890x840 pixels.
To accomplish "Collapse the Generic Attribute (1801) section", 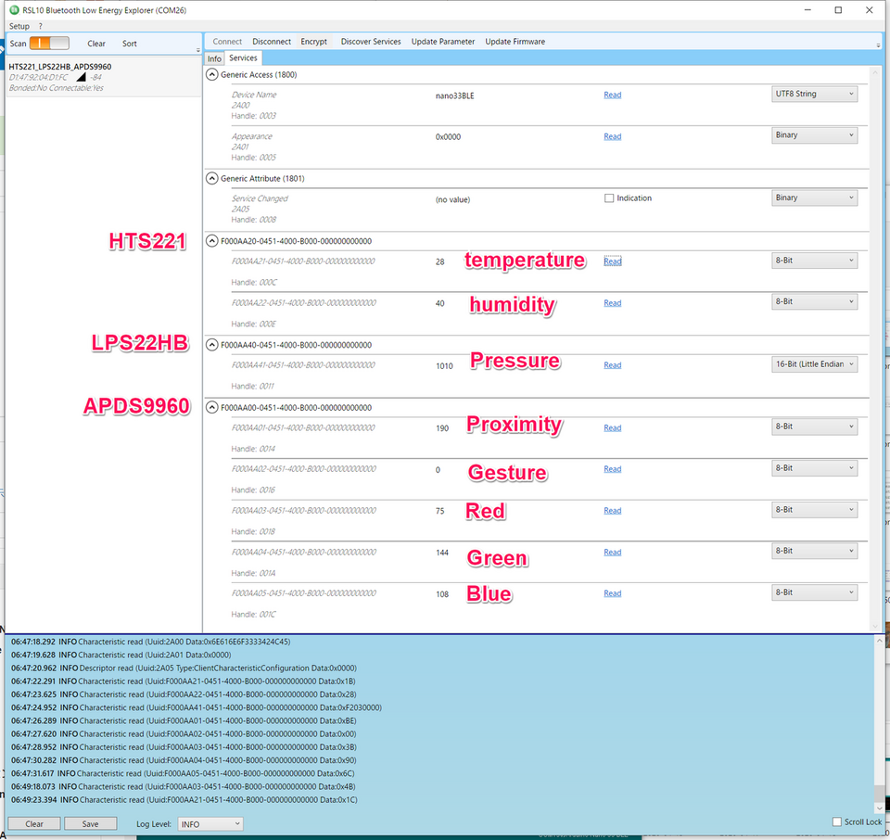I will (212, 179).
